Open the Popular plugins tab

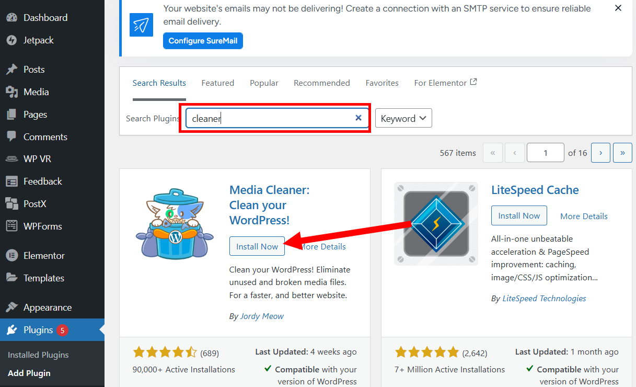click(264, 83)
